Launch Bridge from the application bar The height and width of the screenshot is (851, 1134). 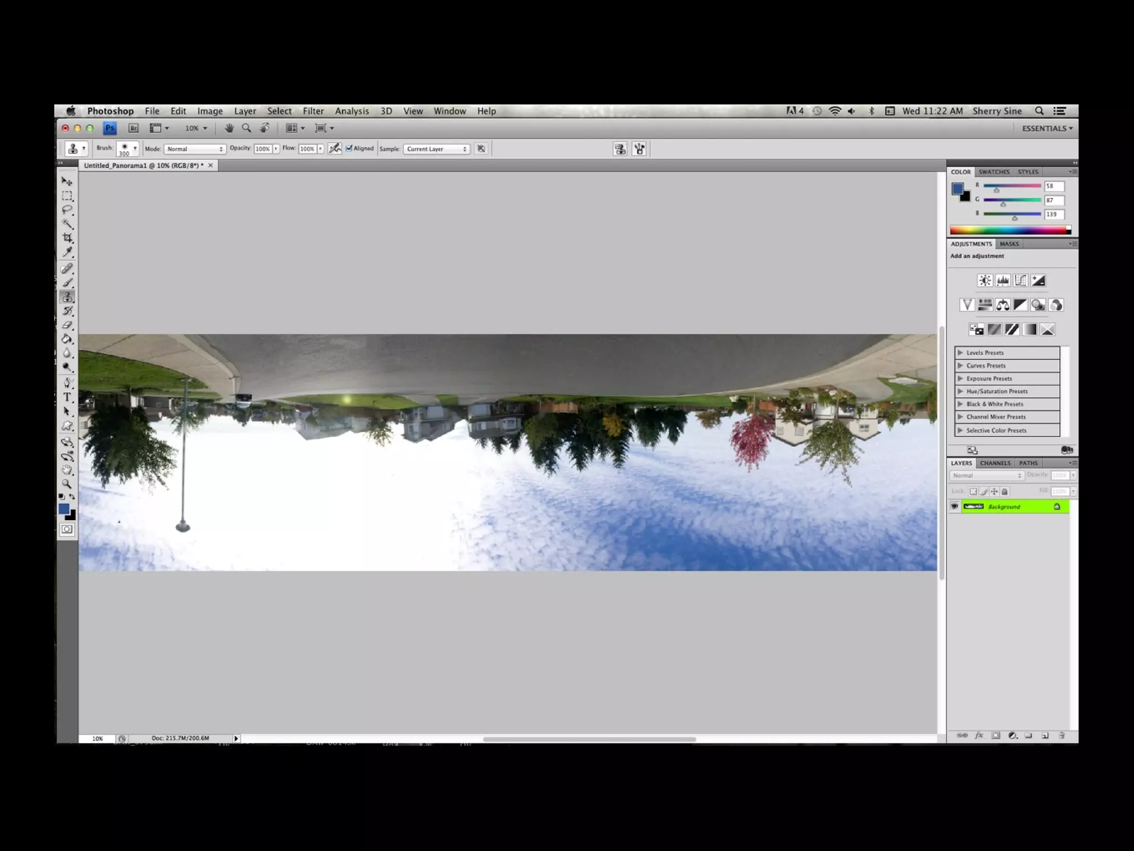click(x=133, y=128)
